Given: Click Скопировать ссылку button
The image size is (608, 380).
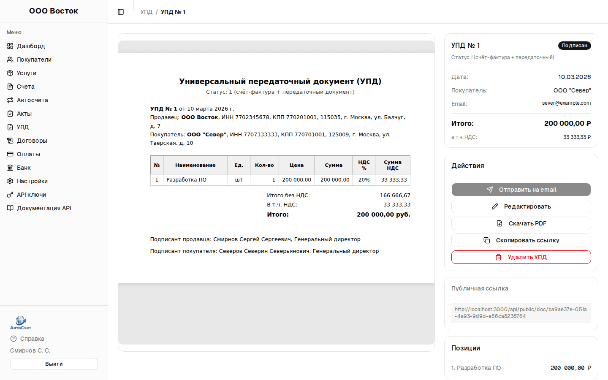Looking at the screenshot, I should pyautogui.click(x=521, y=240).
